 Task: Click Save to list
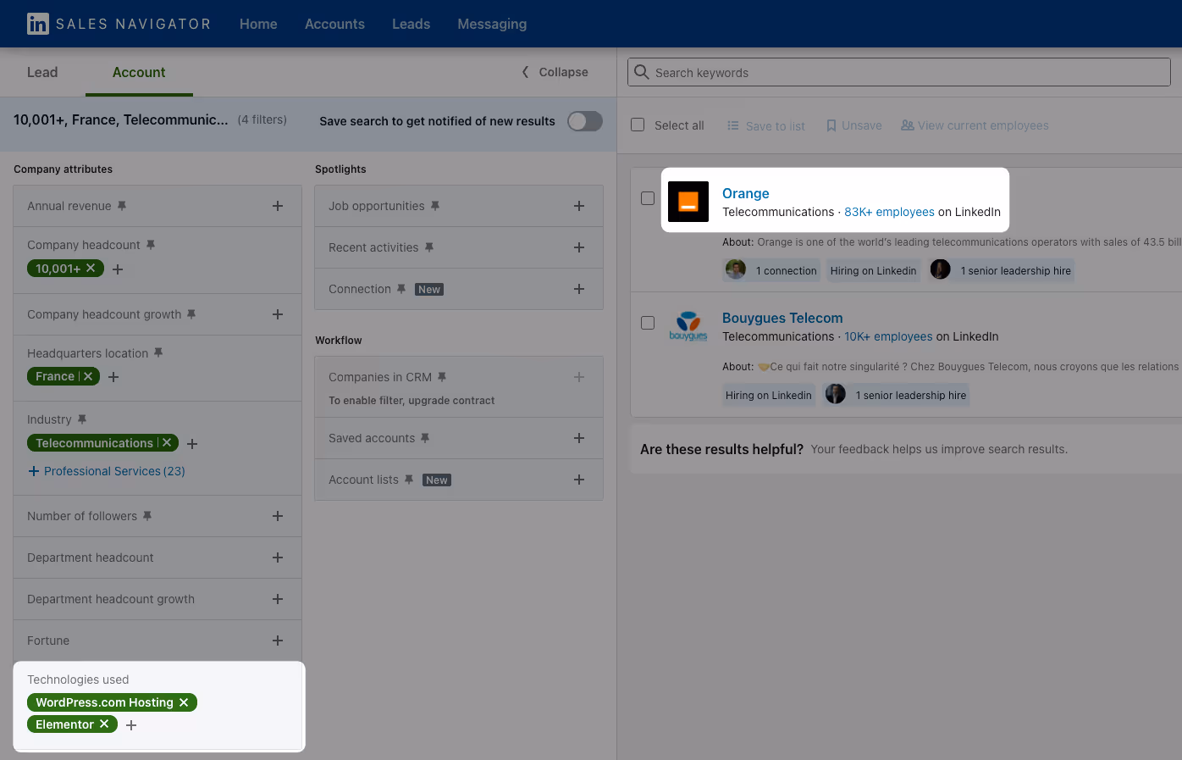click(766, 125)
